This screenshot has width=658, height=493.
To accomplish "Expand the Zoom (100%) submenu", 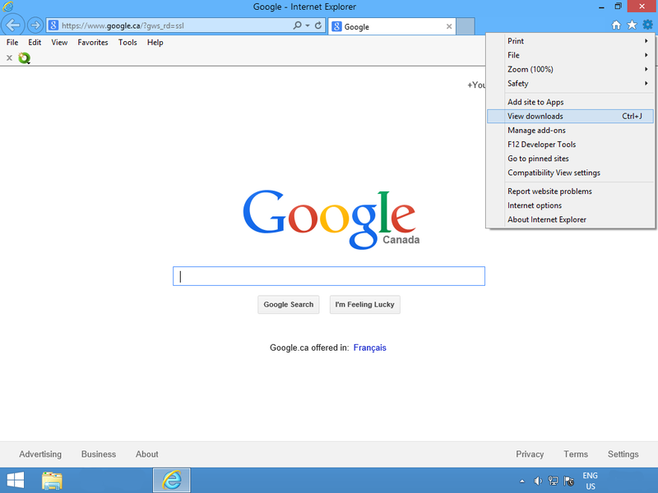I will [x=570, y=69].
